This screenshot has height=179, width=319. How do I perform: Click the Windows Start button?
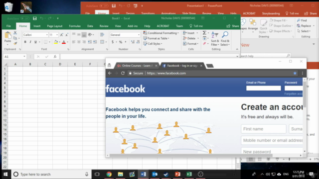pos(5,174)
